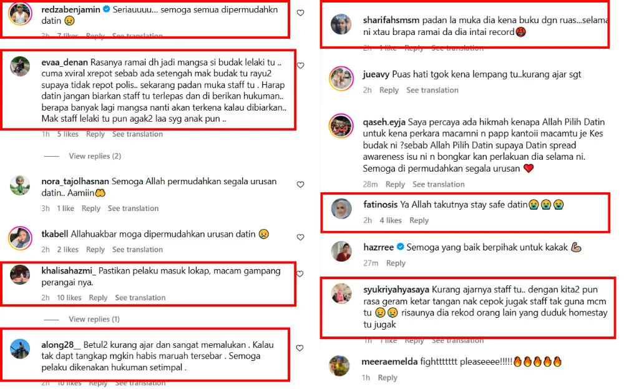Tap heart next to tkabell's comment
Image resolution: width=624 pixels, height=389 pixels.
tap(301, 237)
